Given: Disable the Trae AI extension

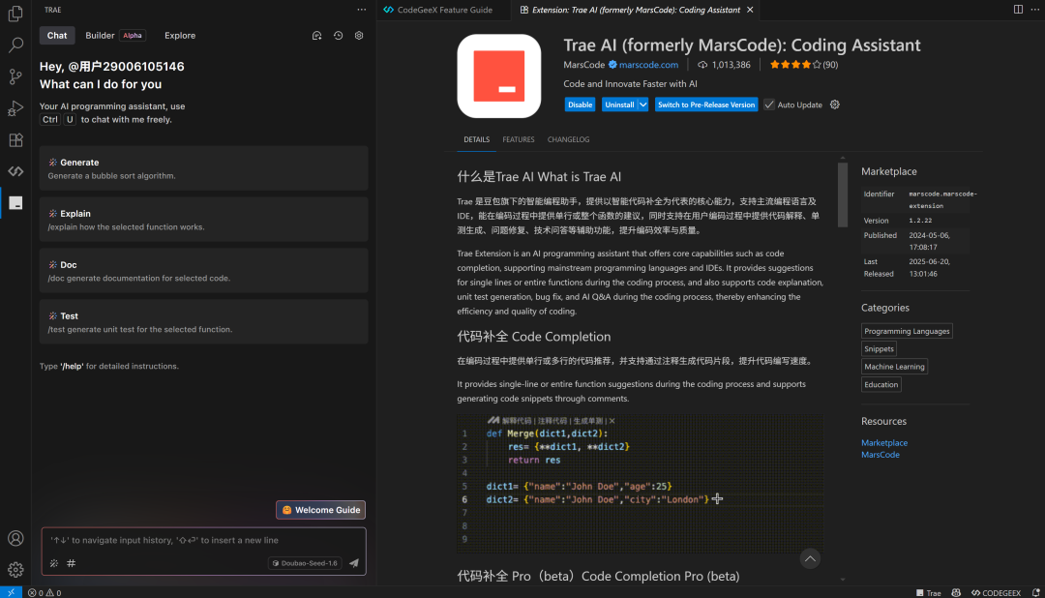Looking at the screenshot, I should click(x=580, y=105).
